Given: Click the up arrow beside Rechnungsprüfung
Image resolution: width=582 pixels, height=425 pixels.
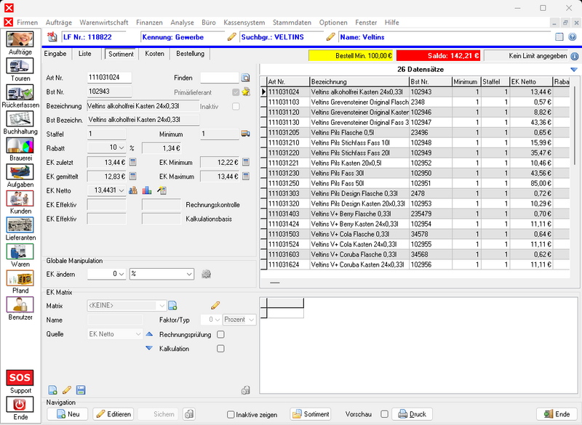Looking at the screenshot, I should click(x=149, y=334).
